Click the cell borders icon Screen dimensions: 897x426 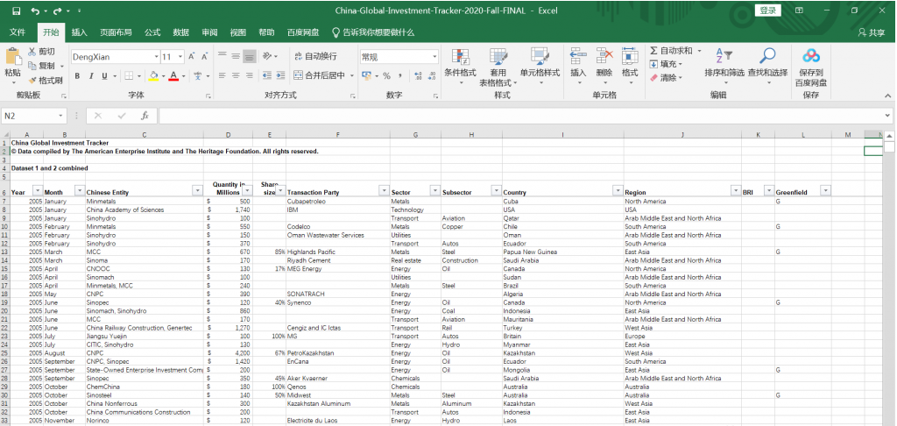pyautogui.click(x=129, y=76)
